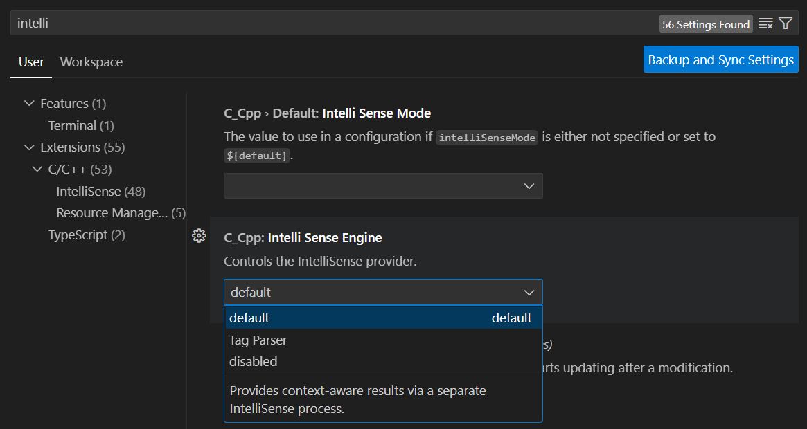The height and width of the screenshot is (429, 807).
Task: Choose 'default' option in engine list
Action: pyautogui.click(x=383, y=318)
